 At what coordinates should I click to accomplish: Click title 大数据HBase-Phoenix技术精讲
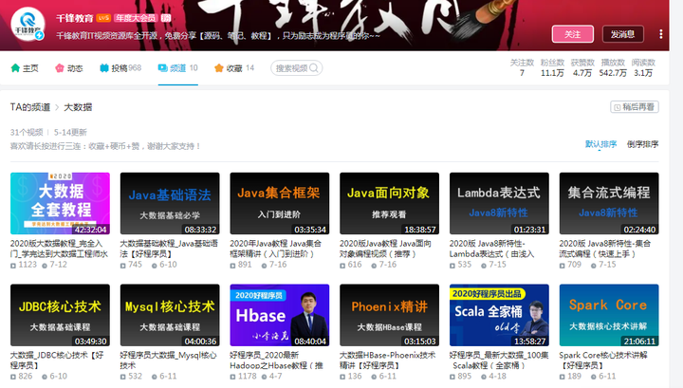point(388,360)
